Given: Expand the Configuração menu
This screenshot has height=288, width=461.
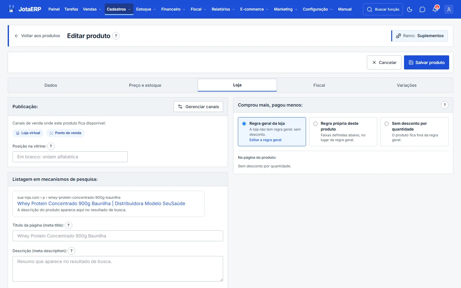Looking at the screenshot, I should [x=318, y=9].
